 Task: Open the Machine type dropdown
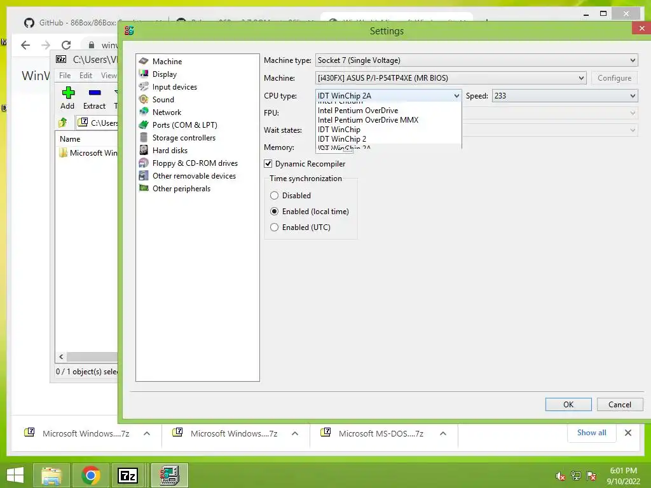(x=476, y=60)
